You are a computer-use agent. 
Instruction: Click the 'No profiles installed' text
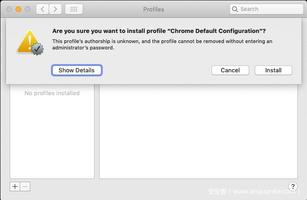point(52,93)
